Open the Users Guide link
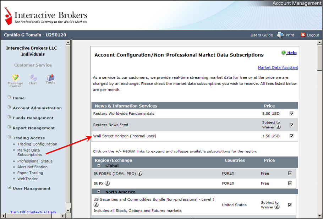Image resolution: width=323 pixels, height=219 pixels. 262,35
